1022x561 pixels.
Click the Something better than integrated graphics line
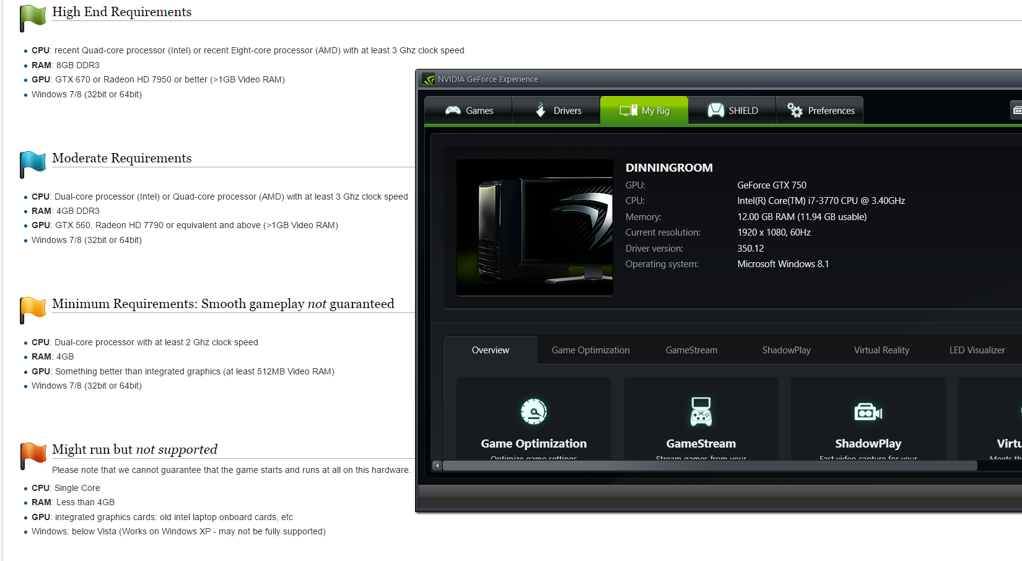pos(183,371)
